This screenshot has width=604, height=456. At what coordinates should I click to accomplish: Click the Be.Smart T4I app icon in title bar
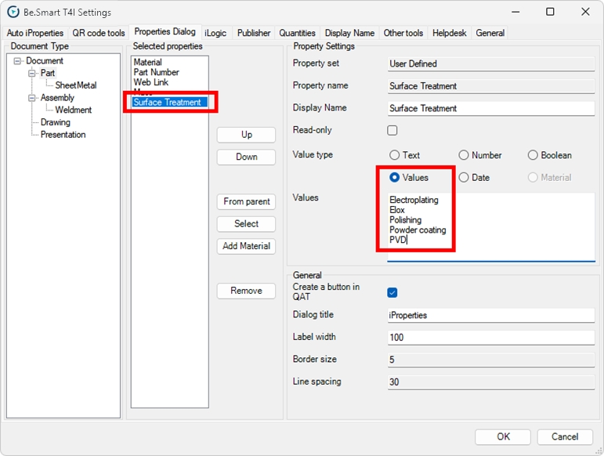tap(13, 12)
